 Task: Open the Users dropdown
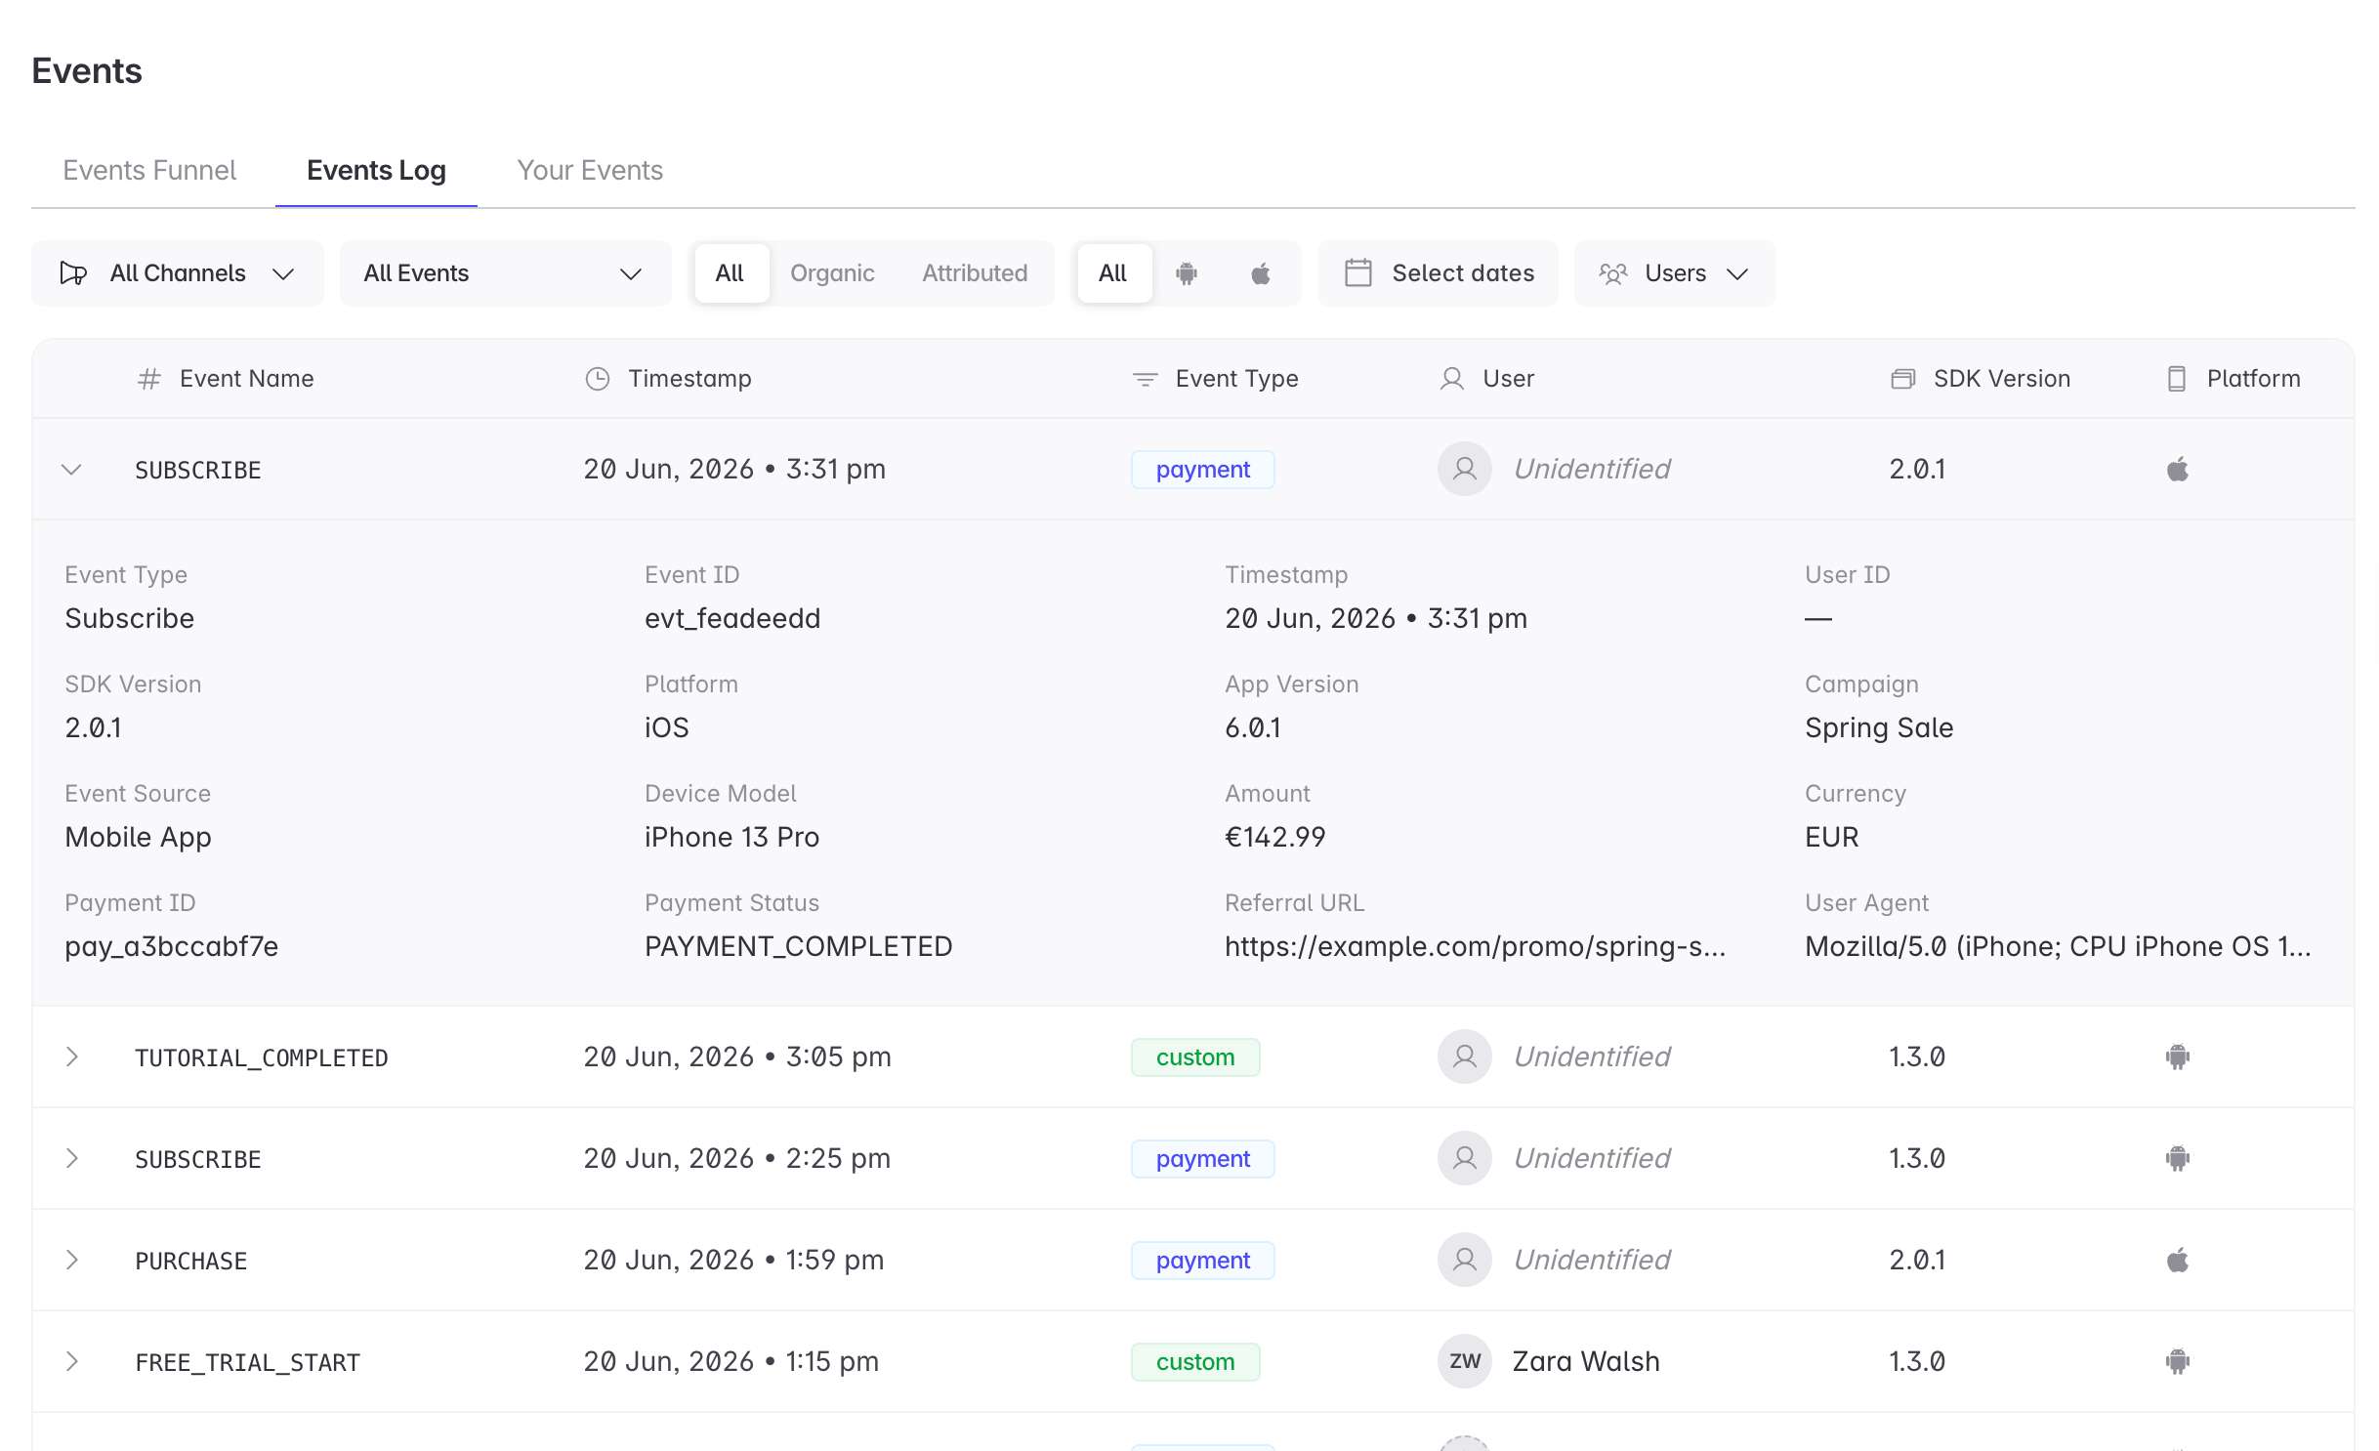click(x=1674, y=273)
